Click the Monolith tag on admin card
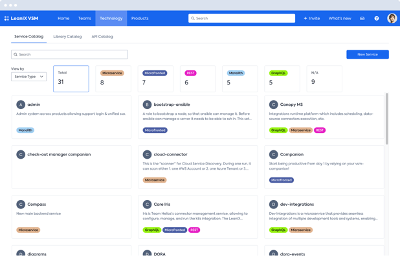 (25, 130)
